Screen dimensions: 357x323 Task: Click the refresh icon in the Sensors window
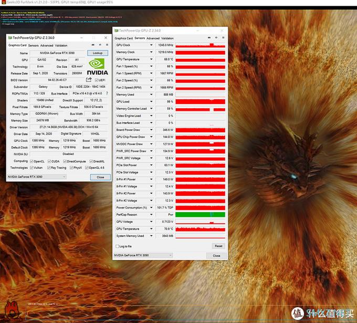click(x=216, y=38)
